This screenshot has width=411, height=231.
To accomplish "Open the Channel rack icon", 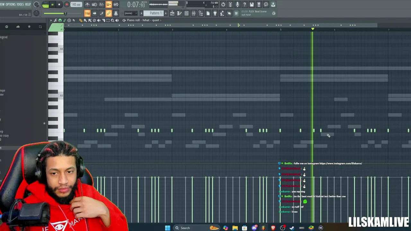I will 186,13.
